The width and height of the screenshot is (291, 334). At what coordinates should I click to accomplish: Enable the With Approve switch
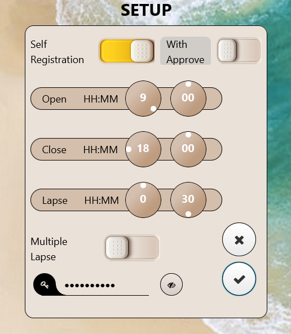239,51
